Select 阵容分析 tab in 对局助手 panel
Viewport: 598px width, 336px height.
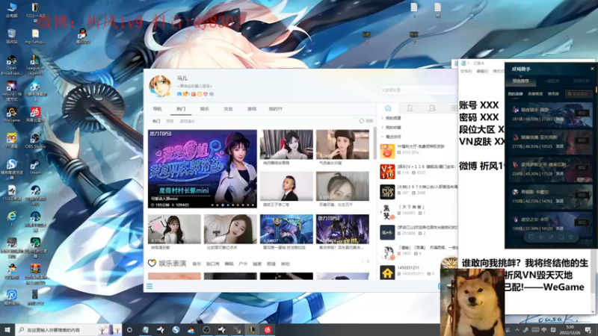582,81
